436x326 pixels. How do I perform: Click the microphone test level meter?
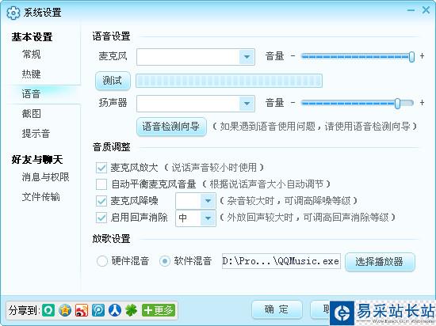point(229,81)
